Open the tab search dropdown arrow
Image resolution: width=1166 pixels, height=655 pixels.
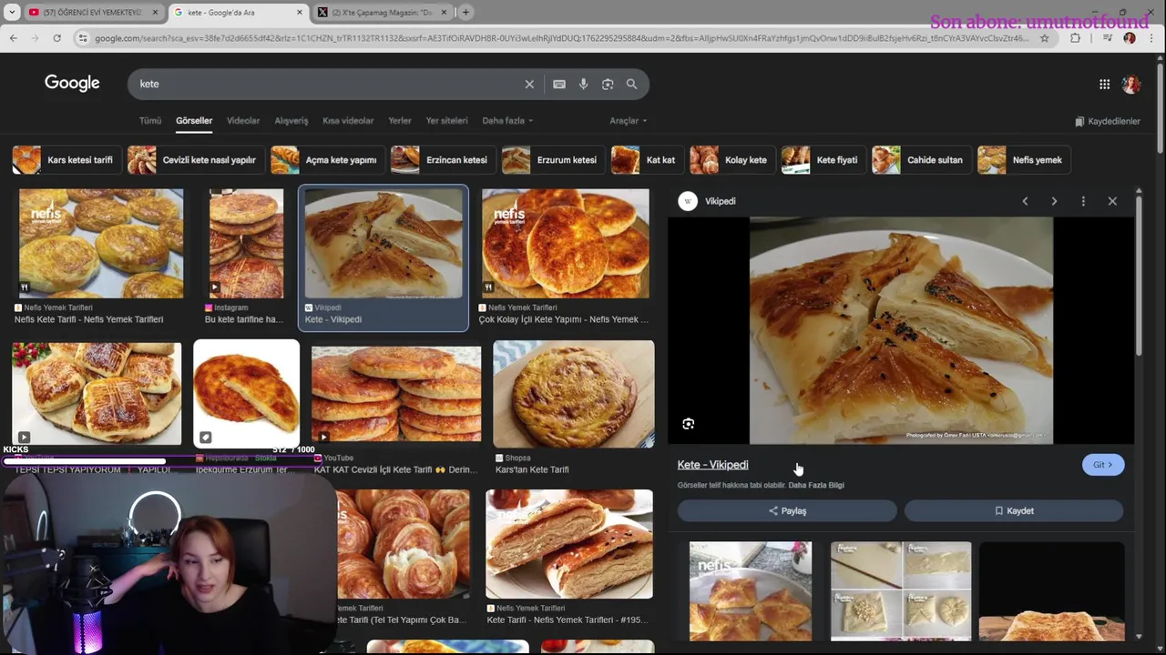pos(12,13)
